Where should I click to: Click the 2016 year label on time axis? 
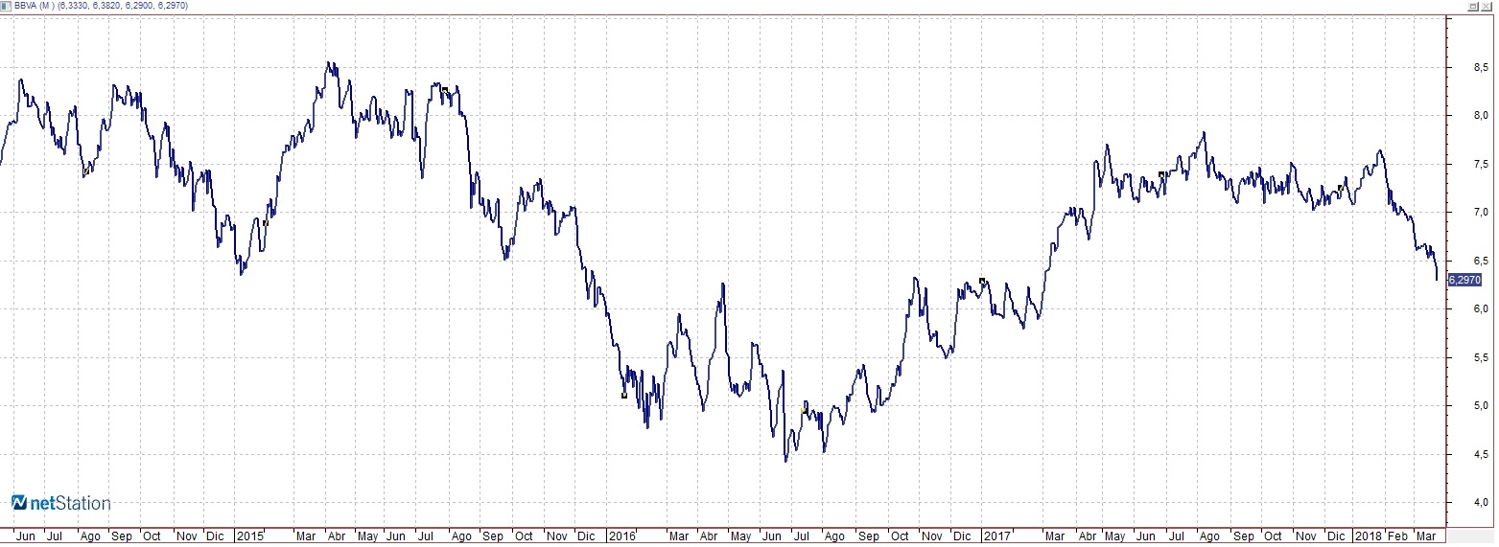(x=622, y=536)
